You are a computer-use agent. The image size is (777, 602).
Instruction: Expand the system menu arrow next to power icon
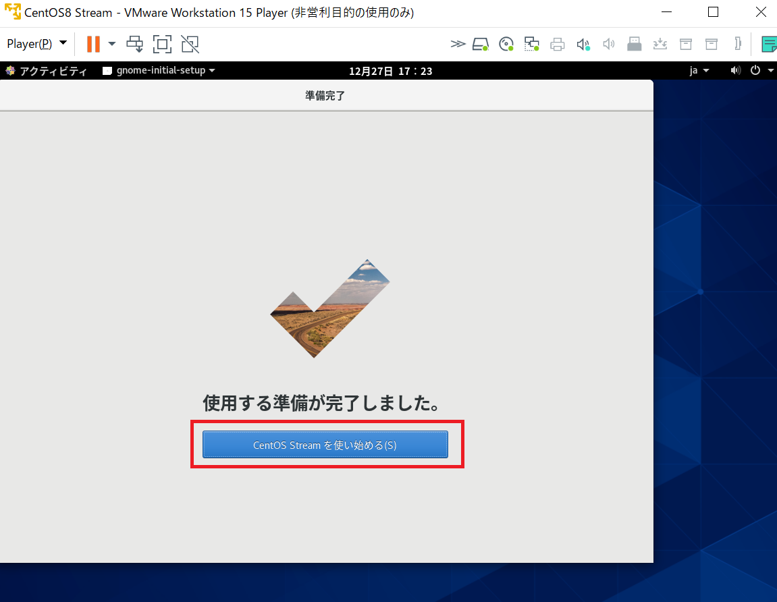click(x=770, y=70)
